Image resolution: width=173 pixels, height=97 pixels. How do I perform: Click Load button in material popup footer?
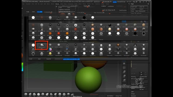[33, 59]
